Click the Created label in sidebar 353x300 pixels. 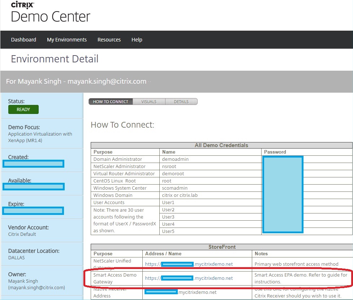click(18, 157)
